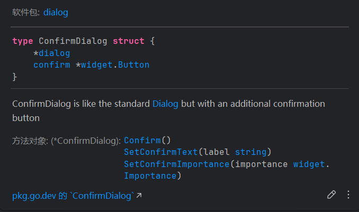The height and width of the screenshot is (212, 359).
Task: Click widget in the importance parameter type
Action: point(309,164)
